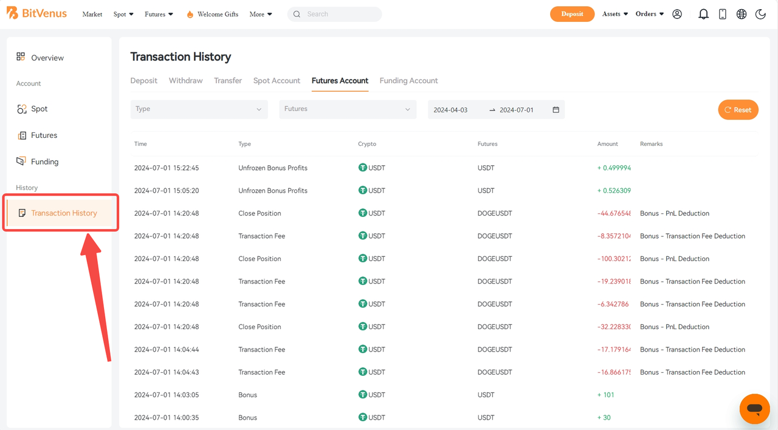
Task: Click the Welcome Gifts flame icon
Action: tap(190, 14)
